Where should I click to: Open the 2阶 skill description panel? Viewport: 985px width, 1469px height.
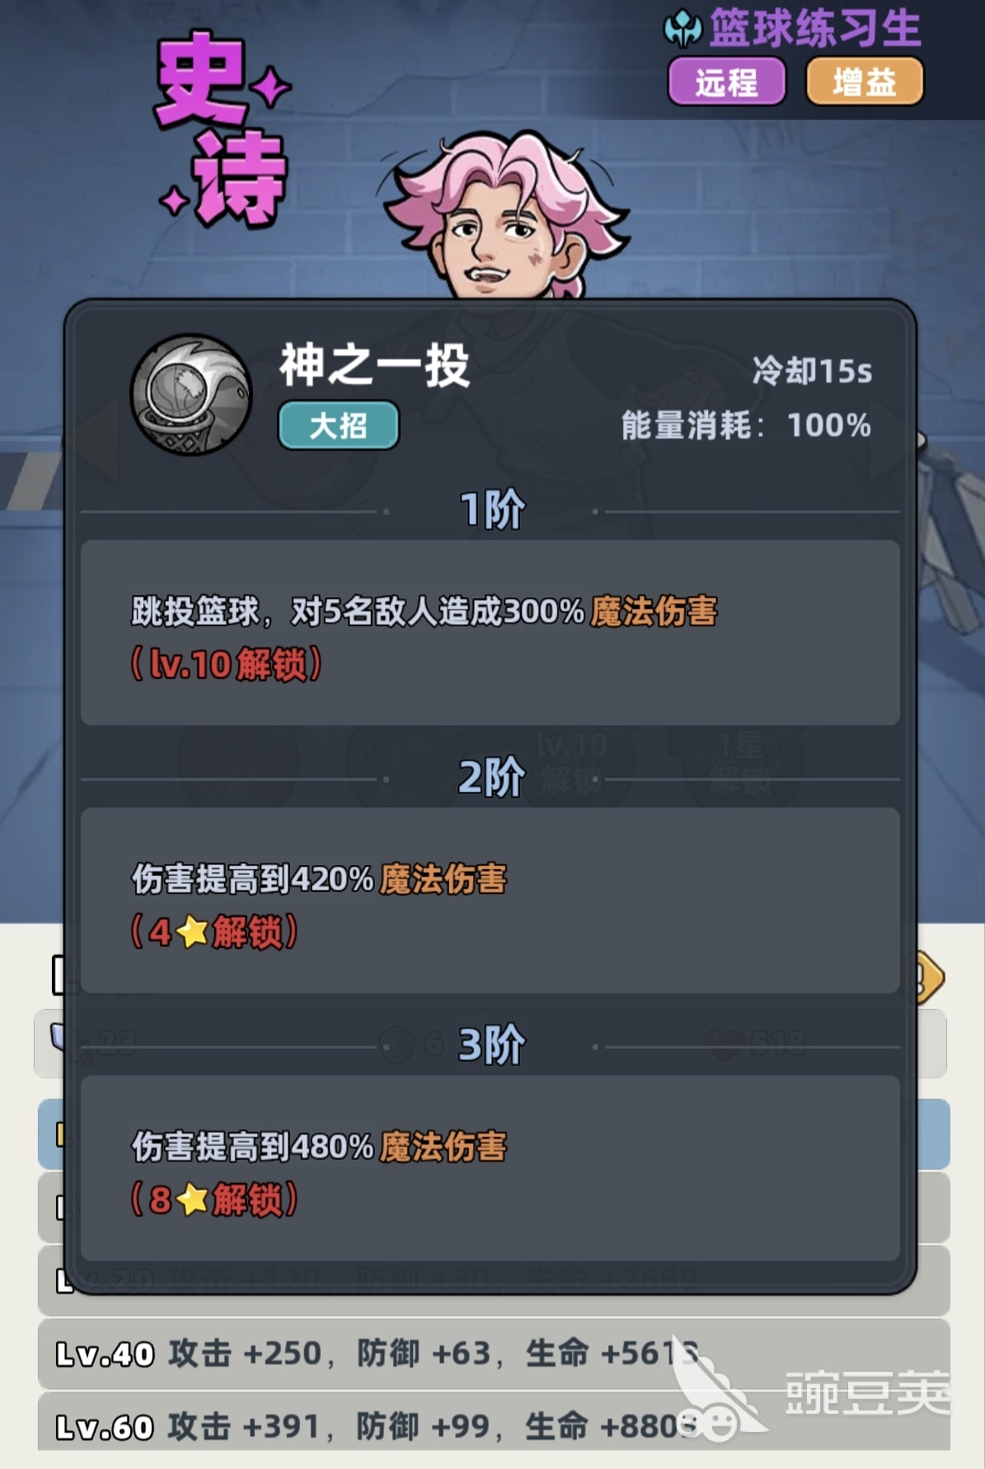point(490,900)
